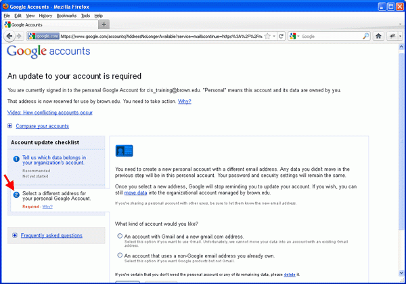
Task: Select step 2 Select a different address
Action: (56, 196)
